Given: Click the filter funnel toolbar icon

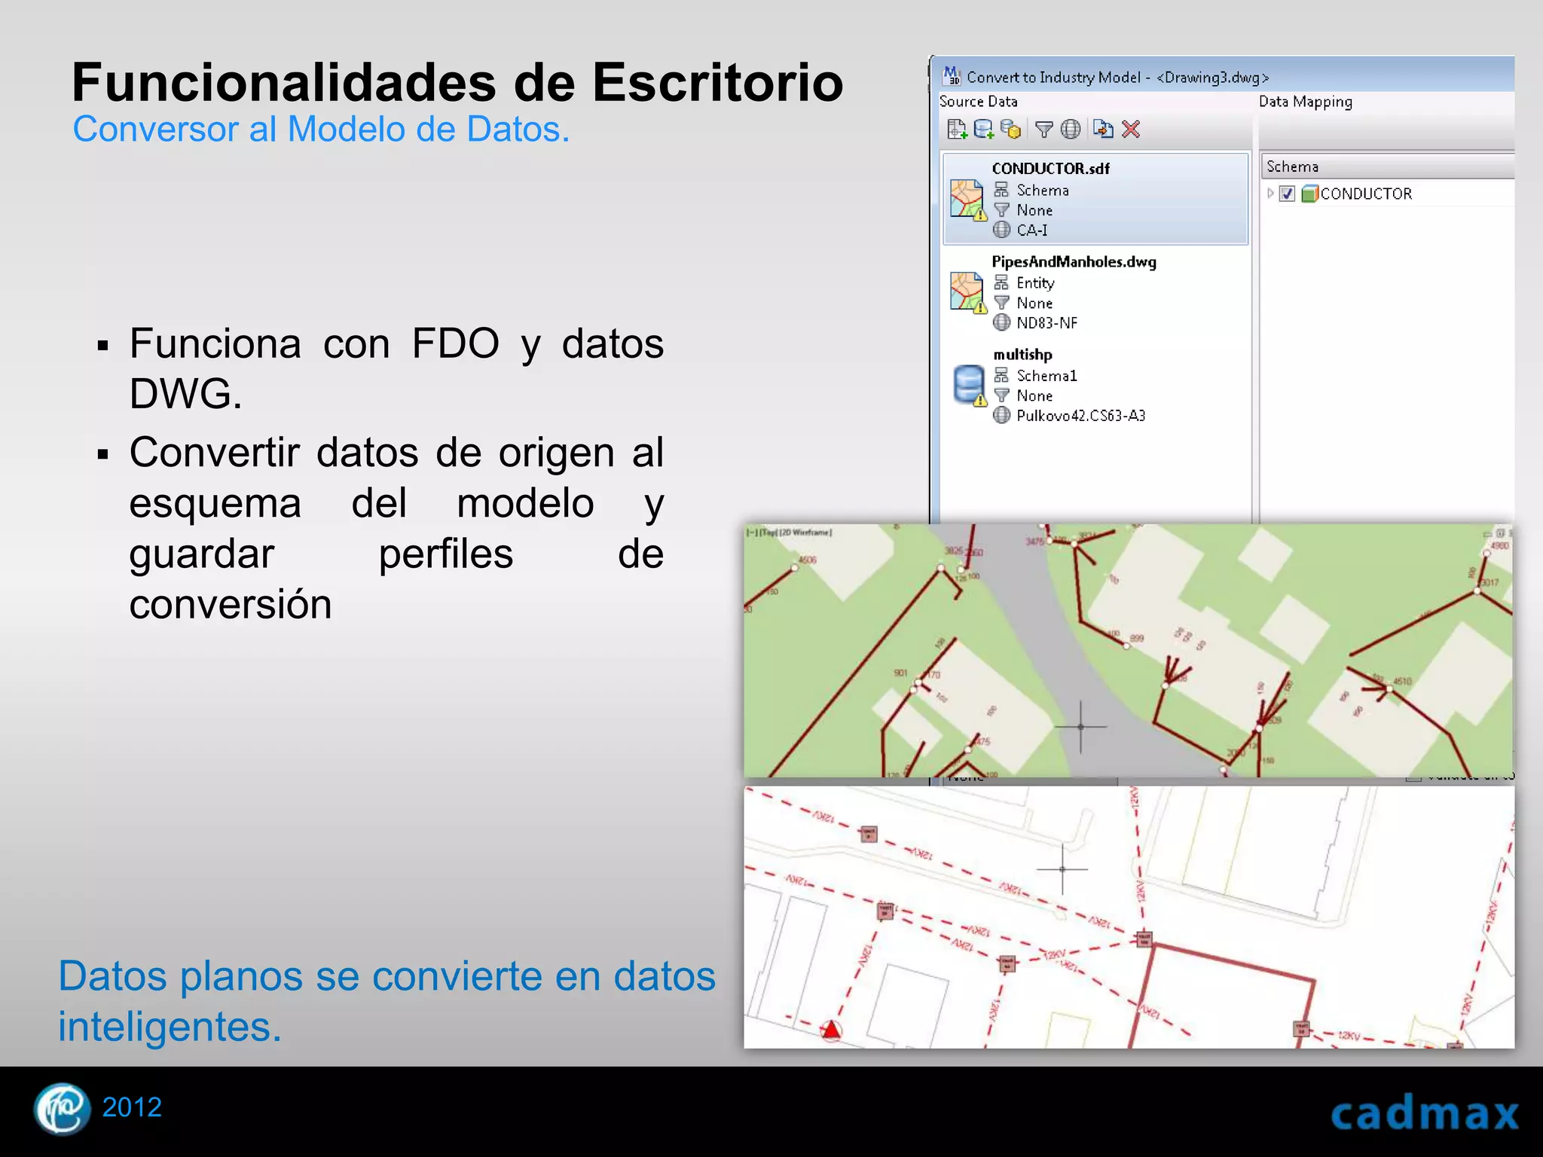Looking at the screenshot, I should pyautogui.click(x=1043, y=130).
